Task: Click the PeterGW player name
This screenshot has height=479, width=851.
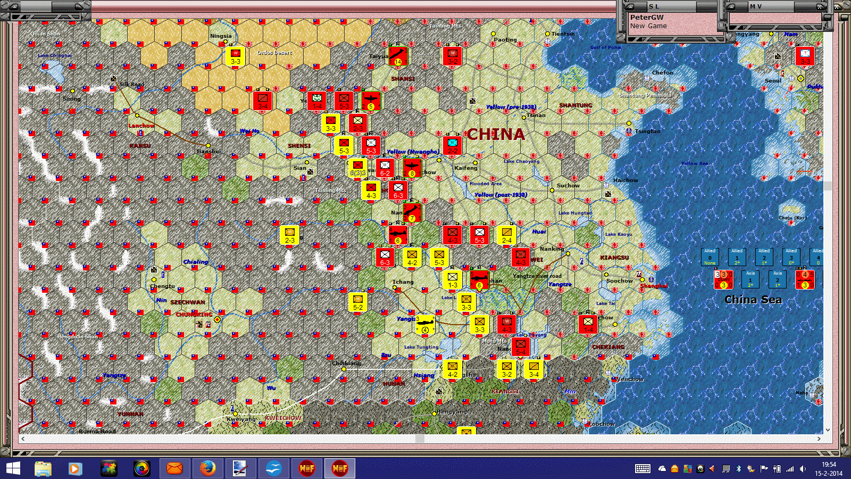Action: [x=647, y=17]
